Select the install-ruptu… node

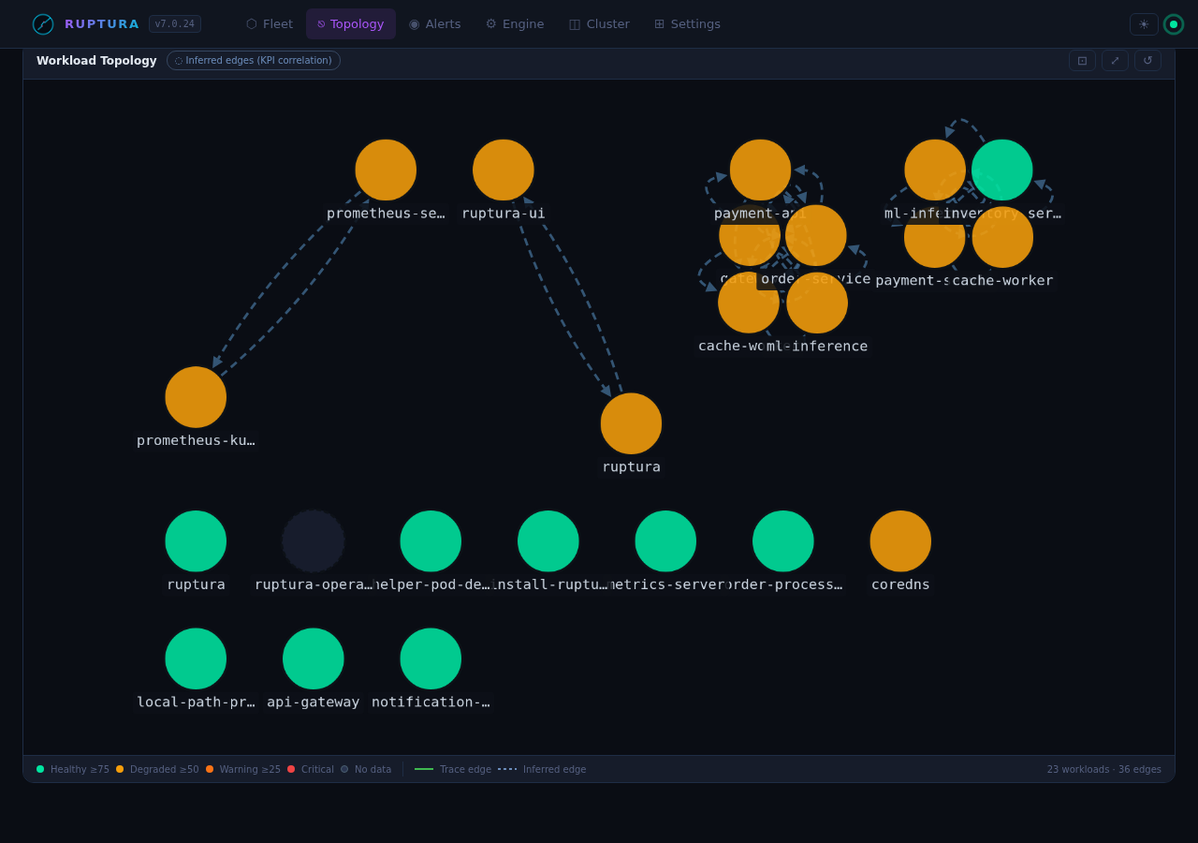(x=548, y=541)
